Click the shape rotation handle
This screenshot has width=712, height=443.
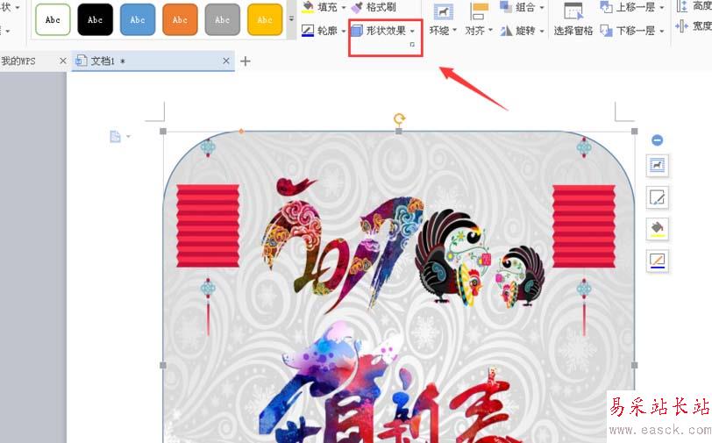(x=399, y=119)
